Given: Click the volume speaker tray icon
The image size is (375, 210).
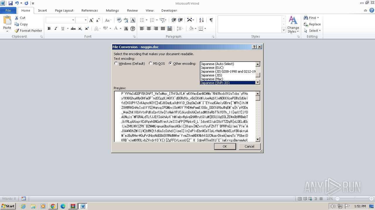Looking at the screenshot, I should tap(333, 206).
